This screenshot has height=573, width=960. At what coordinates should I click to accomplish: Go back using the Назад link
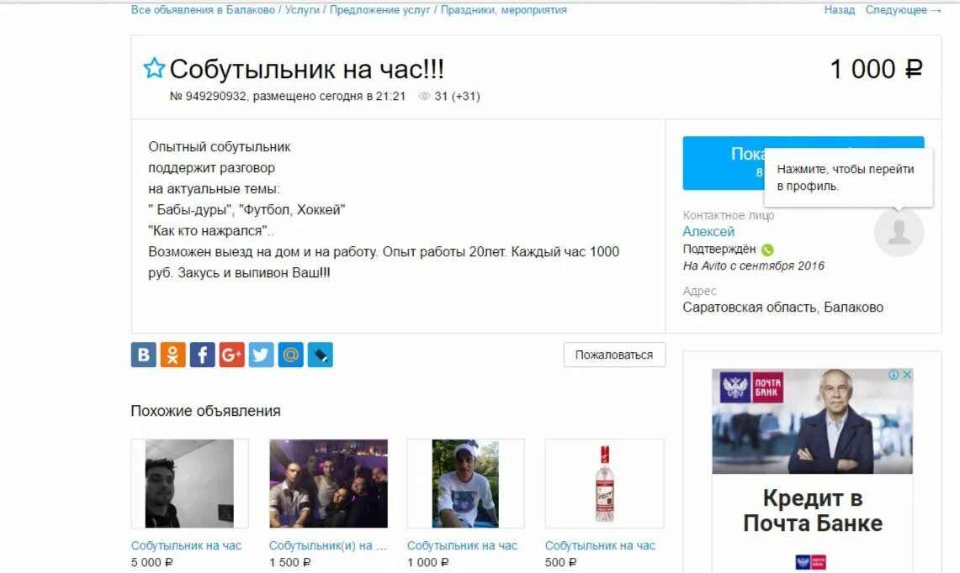tap(838, 9)
